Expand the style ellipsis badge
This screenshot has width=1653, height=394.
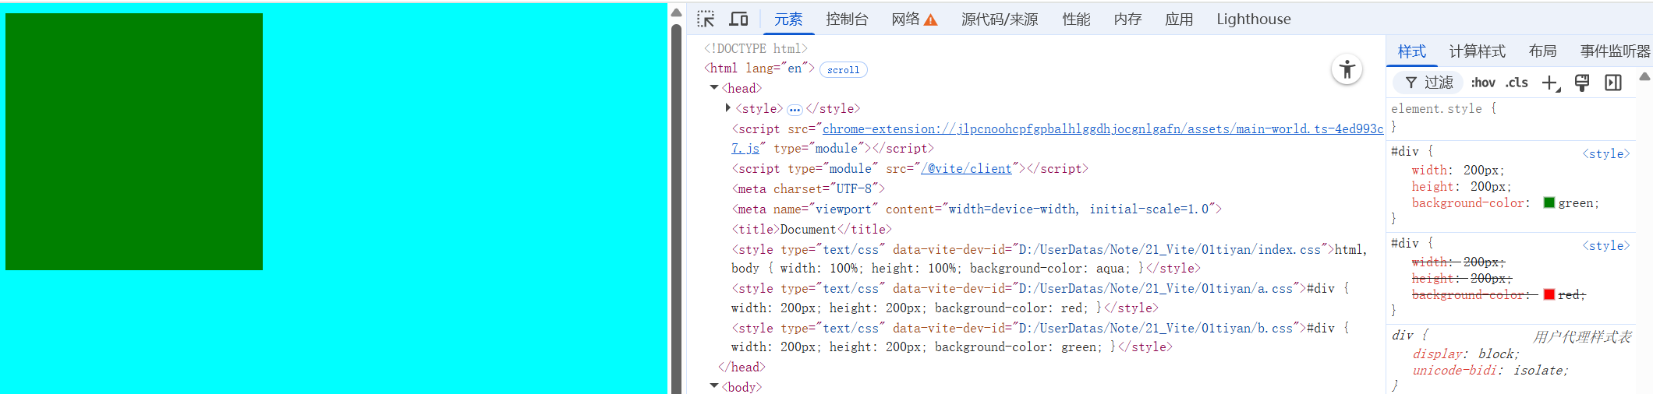(794, 110)
